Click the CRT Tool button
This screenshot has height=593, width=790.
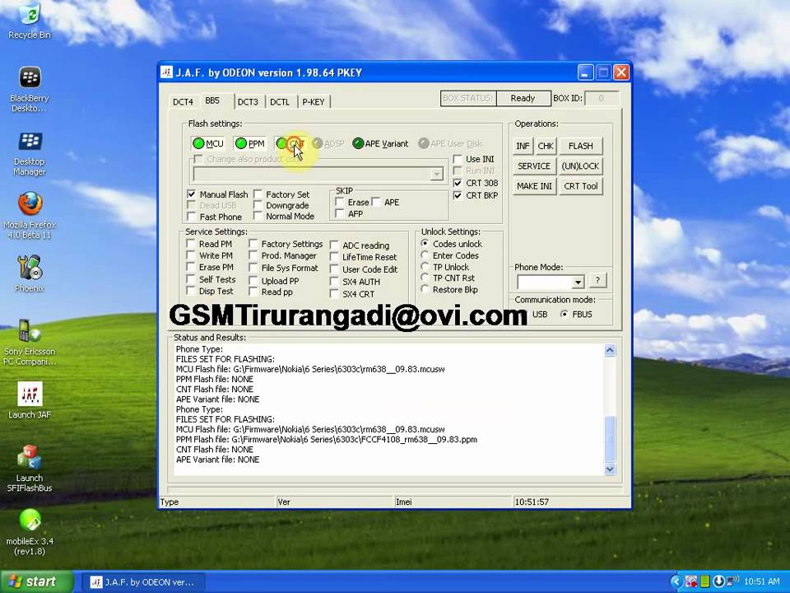pyautogui.click(x=580, y=186)
